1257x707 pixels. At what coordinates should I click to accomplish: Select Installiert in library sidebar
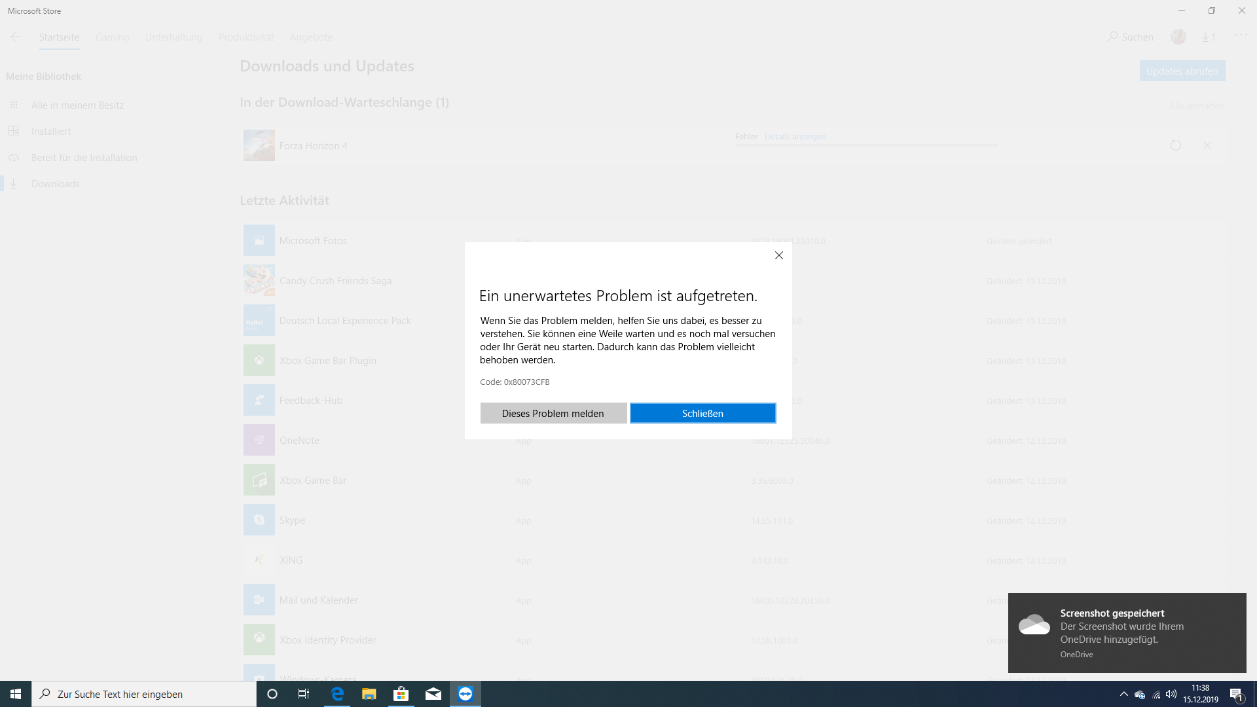pos(51,132)
